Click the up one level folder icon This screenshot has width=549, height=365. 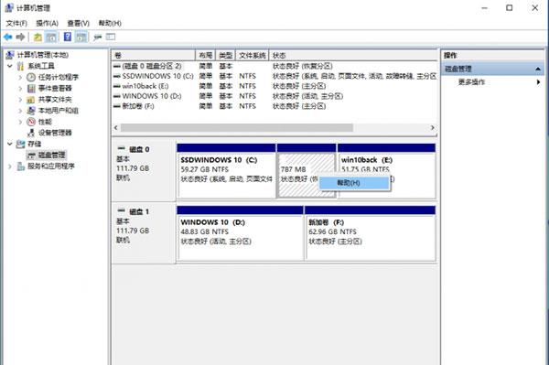click(x=38, y=37)
